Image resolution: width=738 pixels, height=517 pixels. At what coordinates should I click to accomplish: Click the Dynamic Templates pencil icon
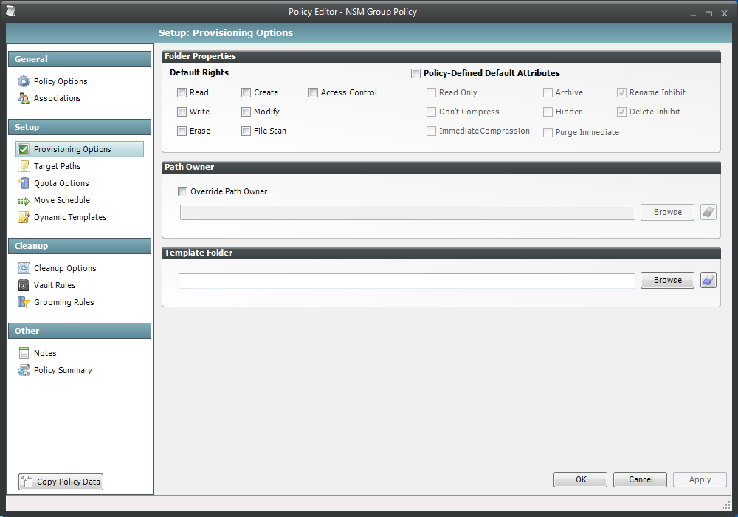click(x=24, y=217)
